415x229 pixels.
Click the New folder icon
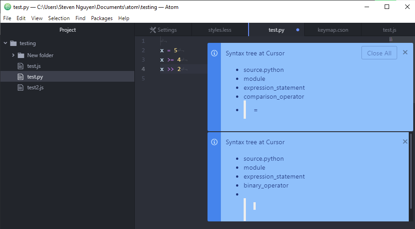coord(21,55)
